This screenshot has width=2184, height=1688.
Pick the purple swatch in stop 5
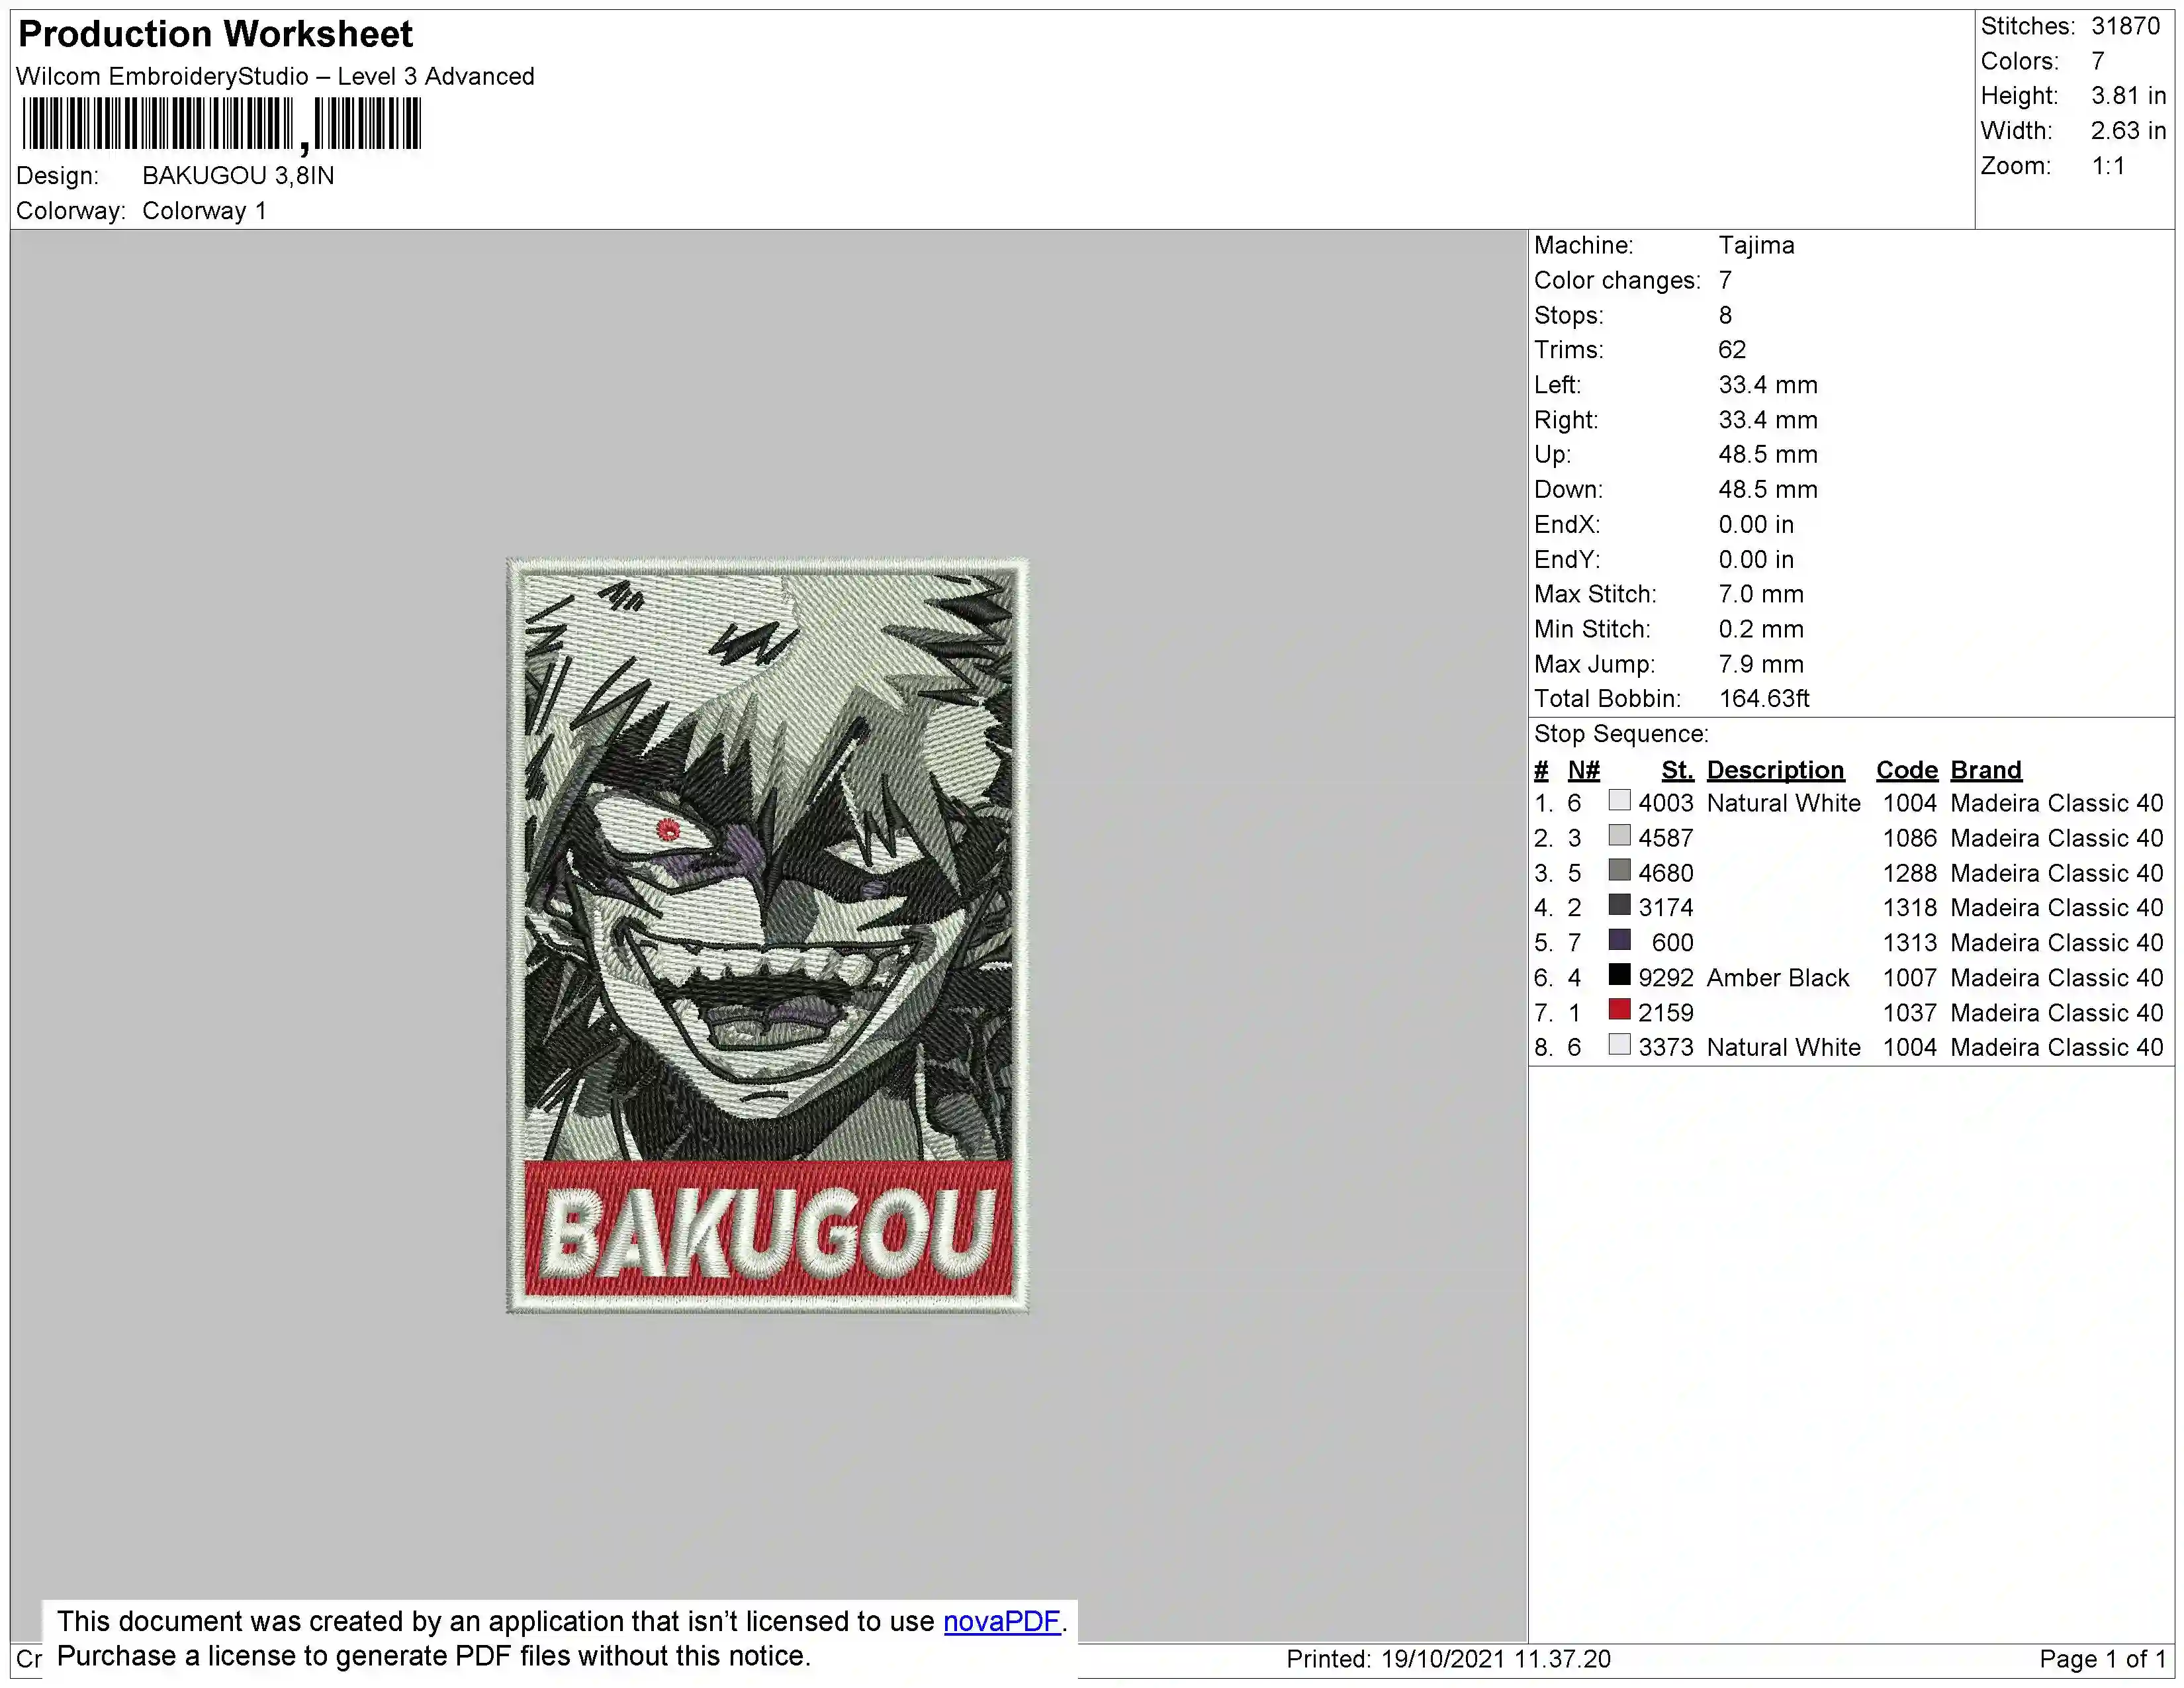[x=1619, y=941]
